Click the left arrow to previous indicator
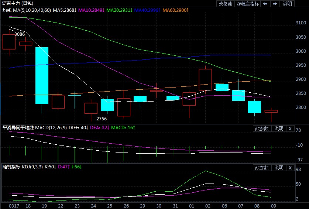Screen dimensions: 309x209 [x=265, y=4]
